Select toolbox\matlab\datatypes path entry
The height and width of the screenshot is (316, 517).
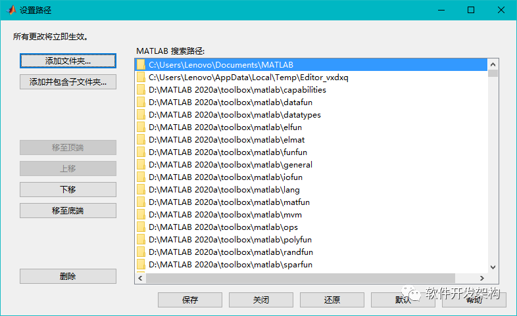pos(311,115)
